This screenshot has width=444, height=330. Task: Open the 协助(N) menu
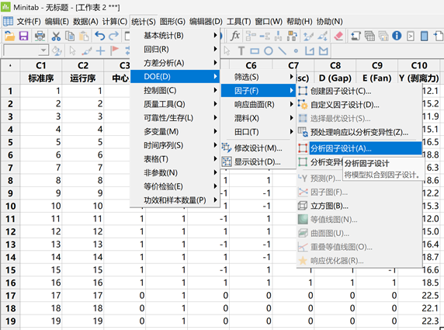(330, 22)
